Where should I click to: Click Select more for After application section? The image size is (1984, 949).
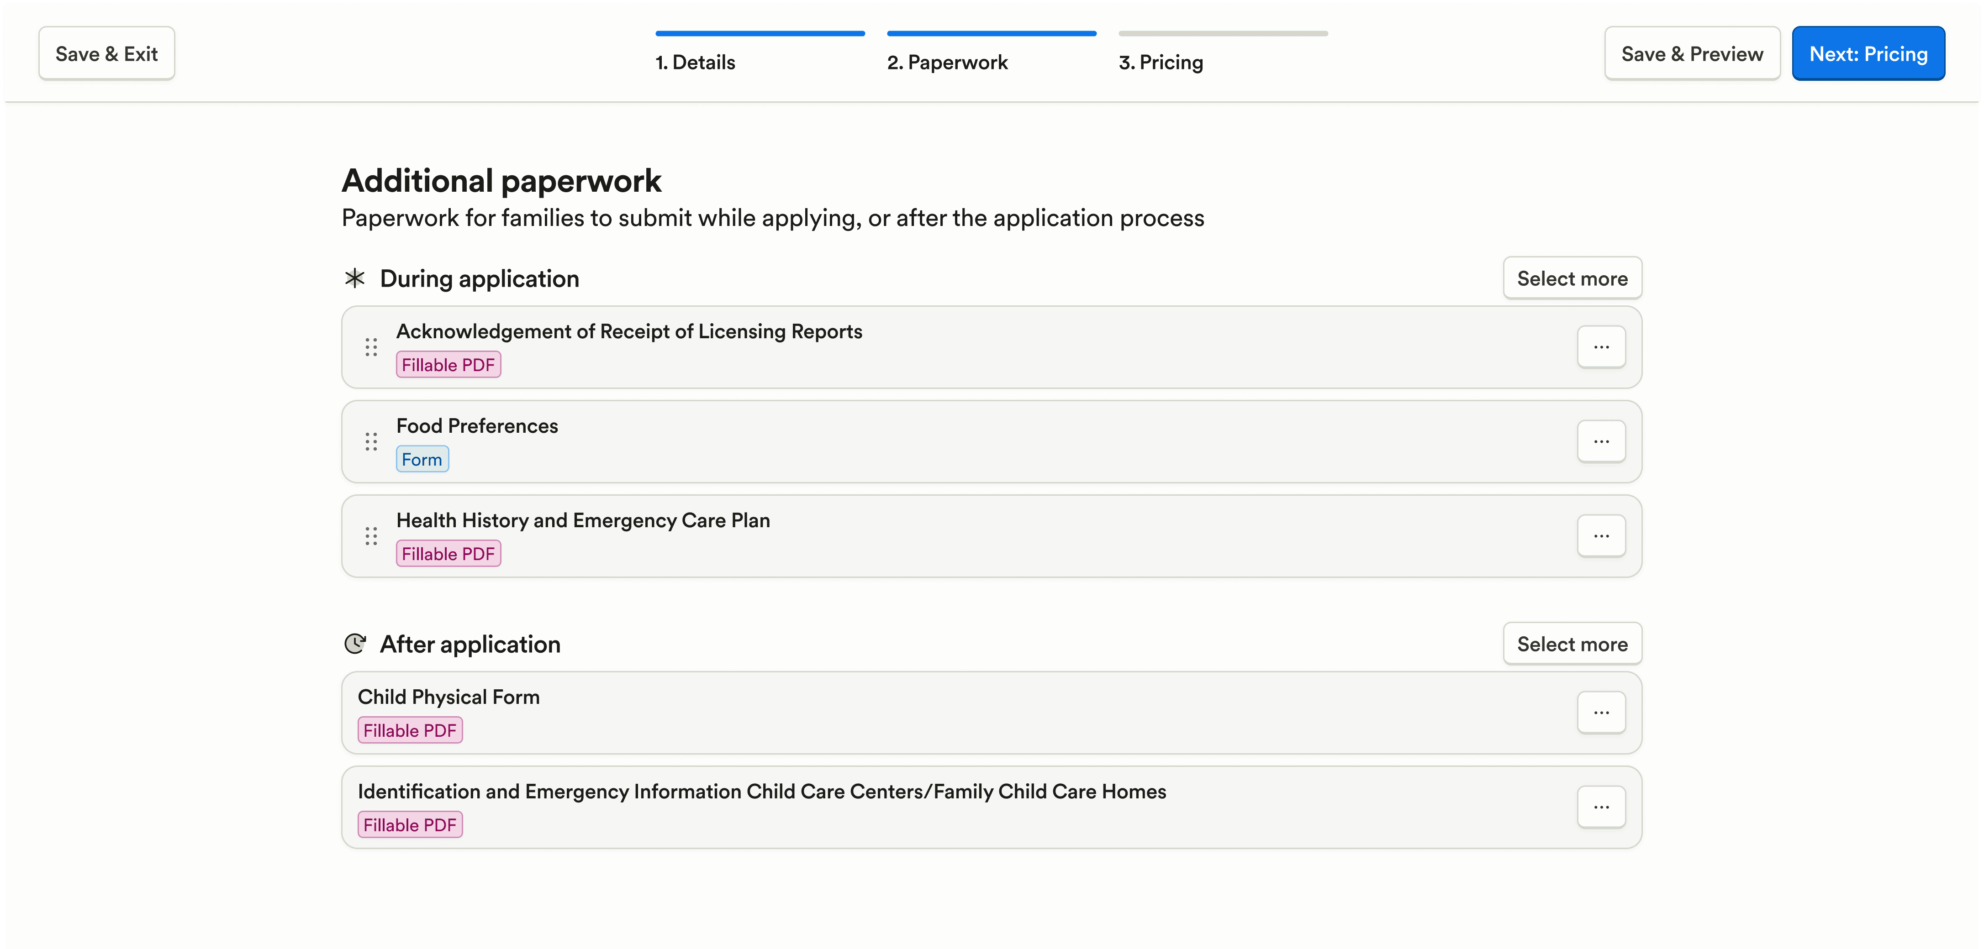tap(1572, 644)
